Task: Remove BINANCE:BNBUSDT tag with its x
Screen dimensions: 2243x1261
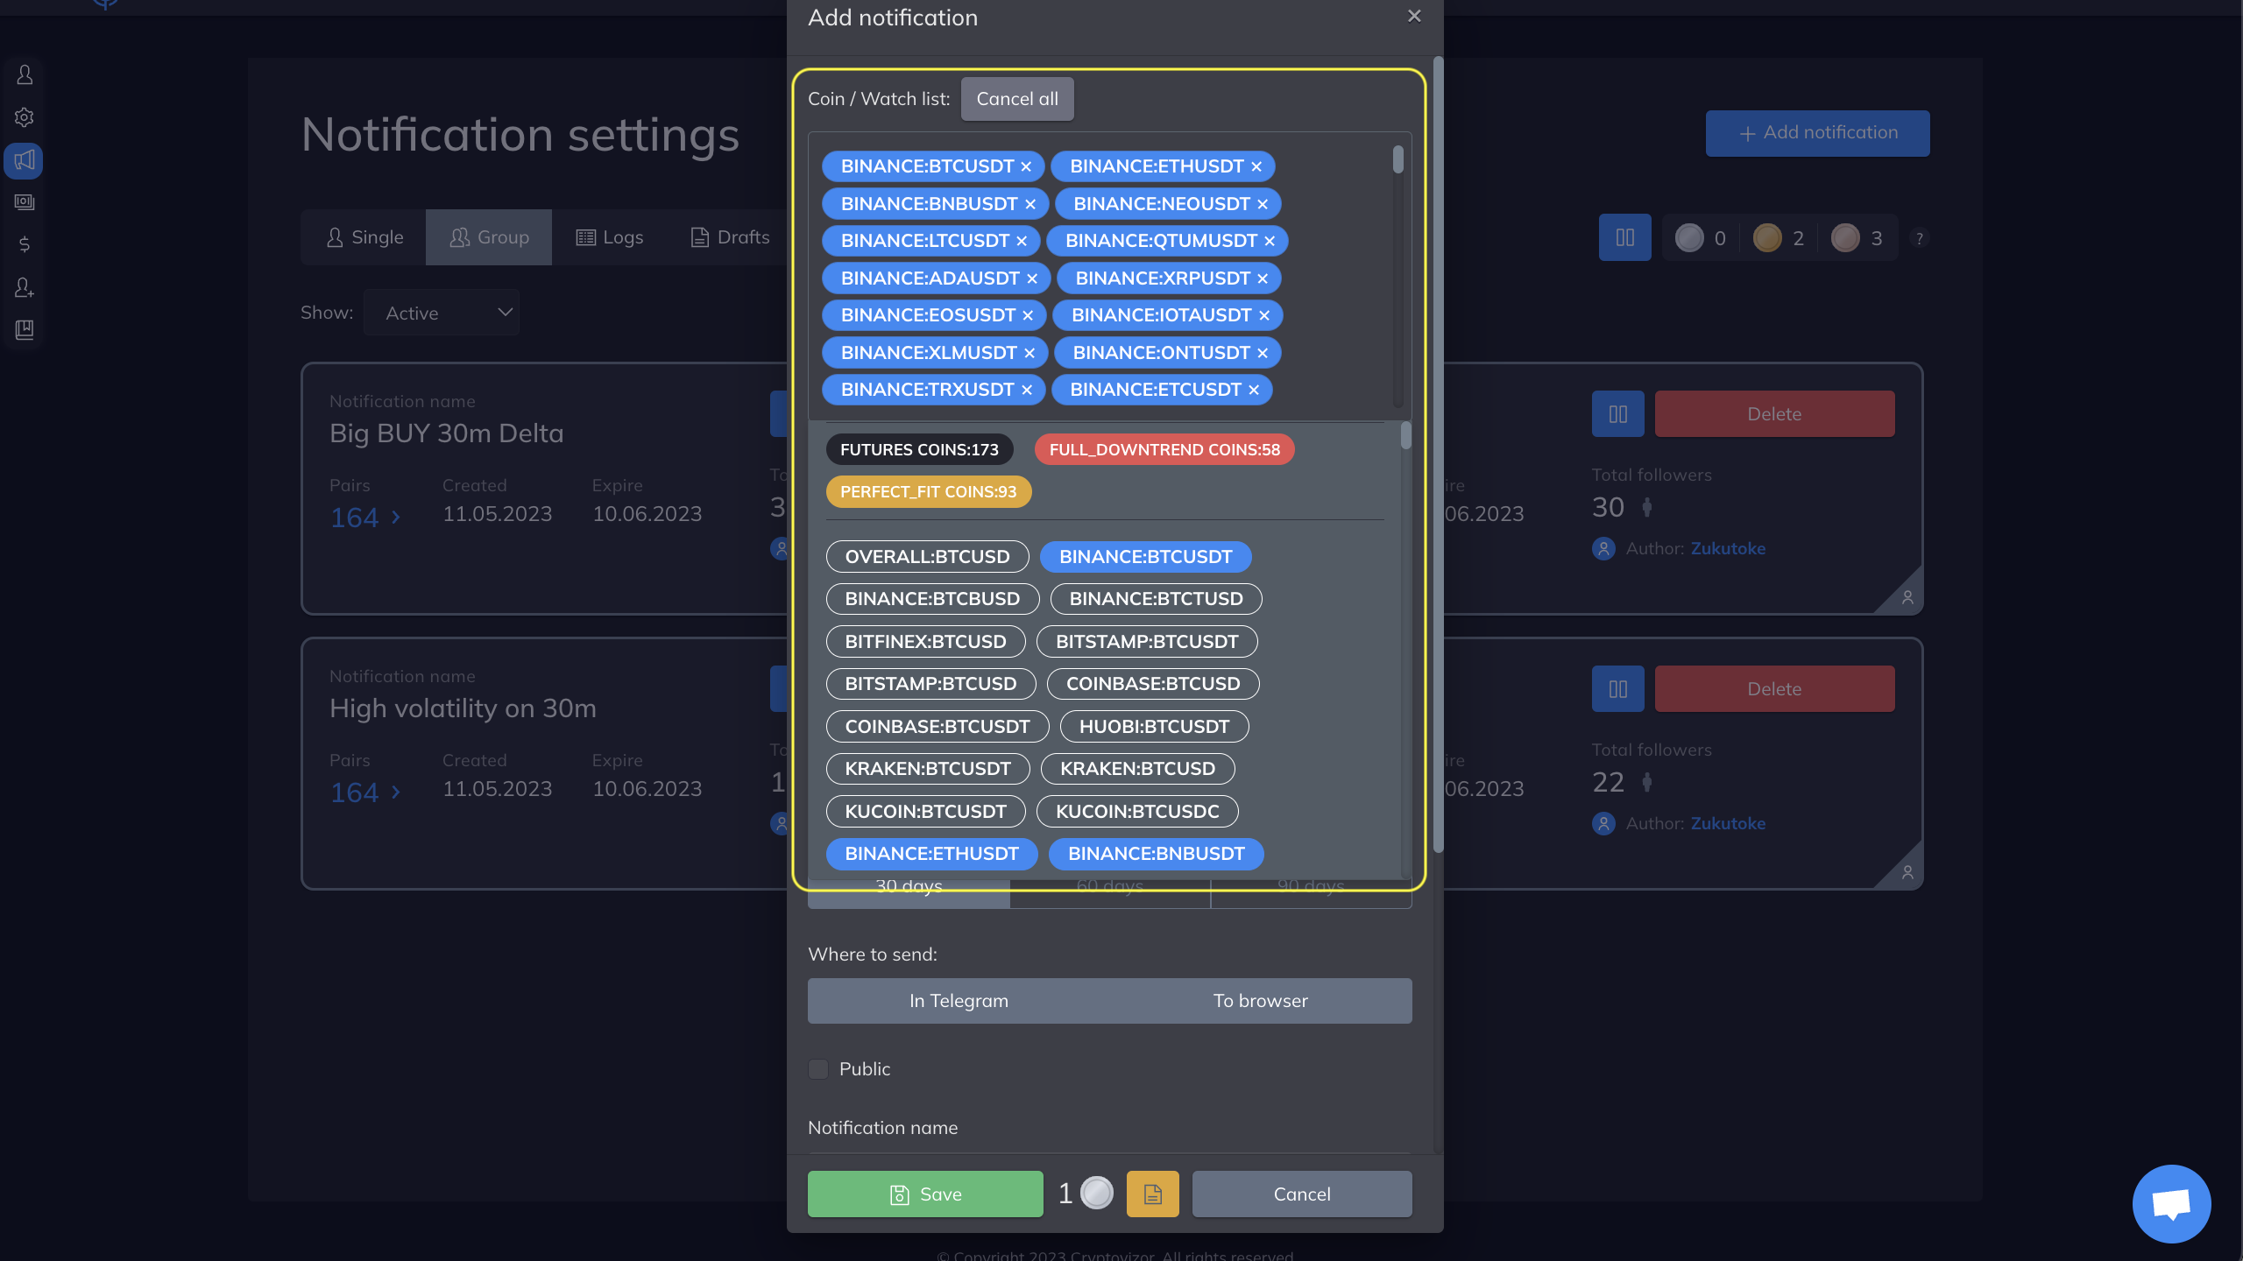Action: pos(1030,204)
